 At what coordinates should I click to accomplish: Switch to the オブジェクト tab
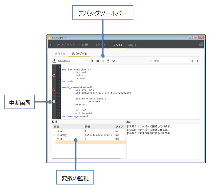tap(66, 45)
